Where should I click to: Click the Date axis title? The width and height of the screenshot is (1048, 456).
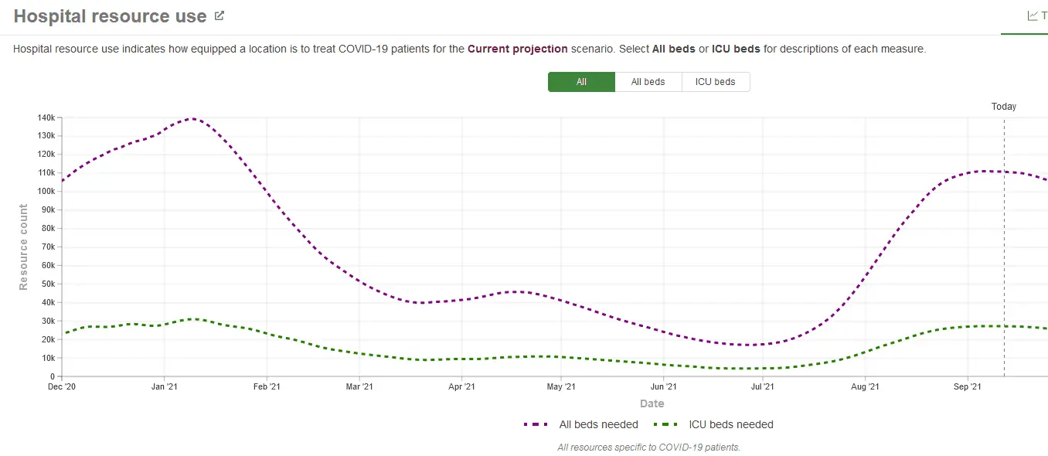coord(652,403)
